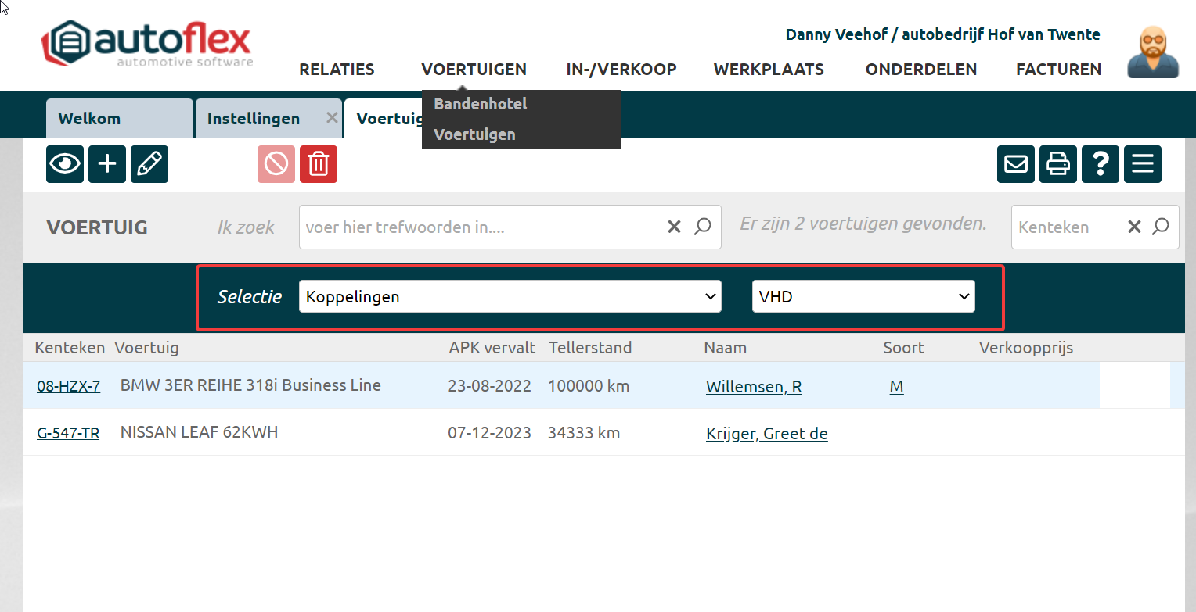Open the Werkplaats menu
Screen dimensions: 1196x612
coord(769,70)
